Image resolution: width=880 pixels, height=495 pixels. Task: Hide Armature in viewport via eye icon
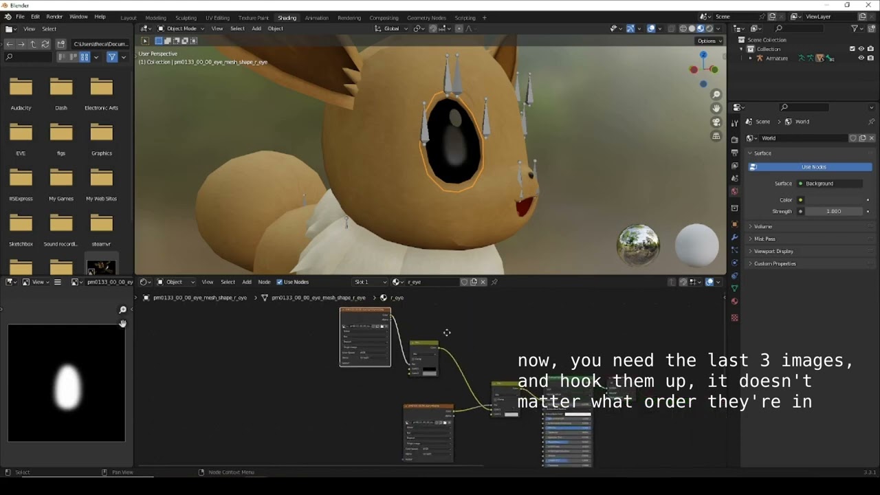(861, 58)
